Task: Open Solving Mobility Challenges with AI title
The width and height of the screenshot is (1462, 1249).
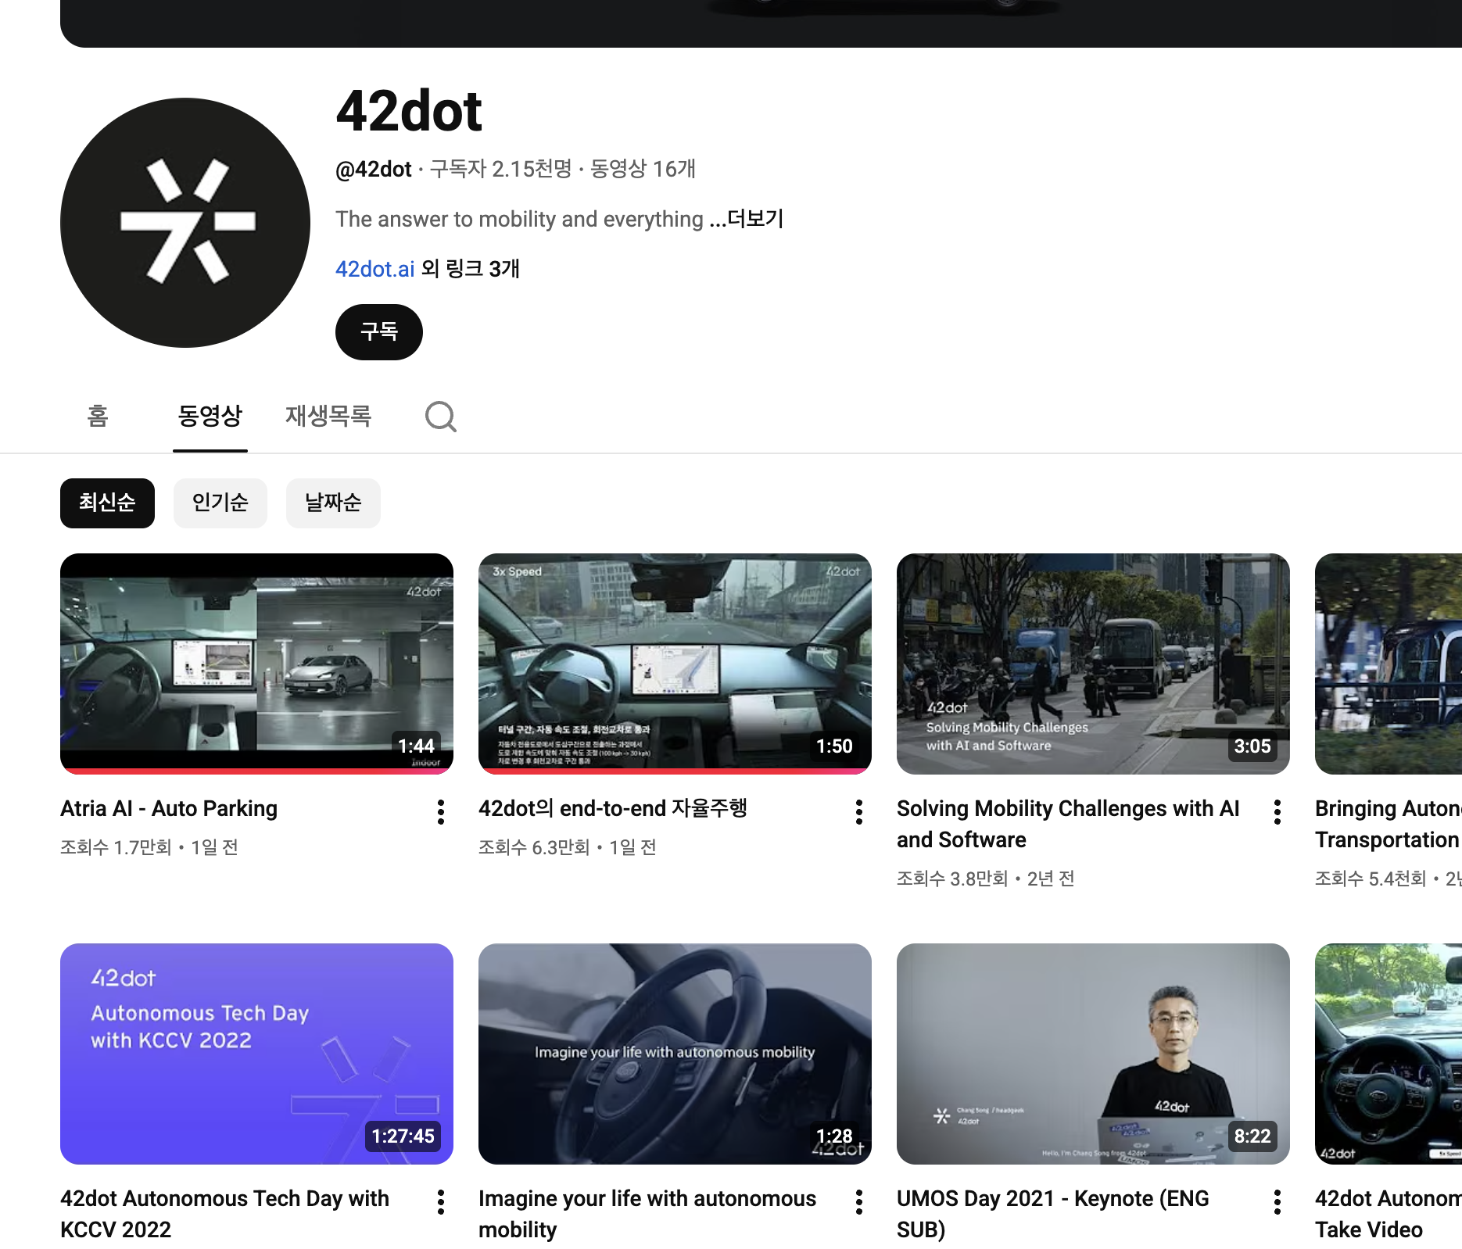Action: pyautogui.click(x=1068, y=824)
